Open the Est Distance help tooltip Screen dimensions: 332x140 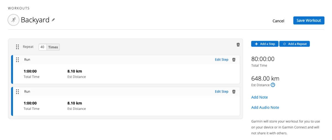pyautogui.click(x=273, y=85)
